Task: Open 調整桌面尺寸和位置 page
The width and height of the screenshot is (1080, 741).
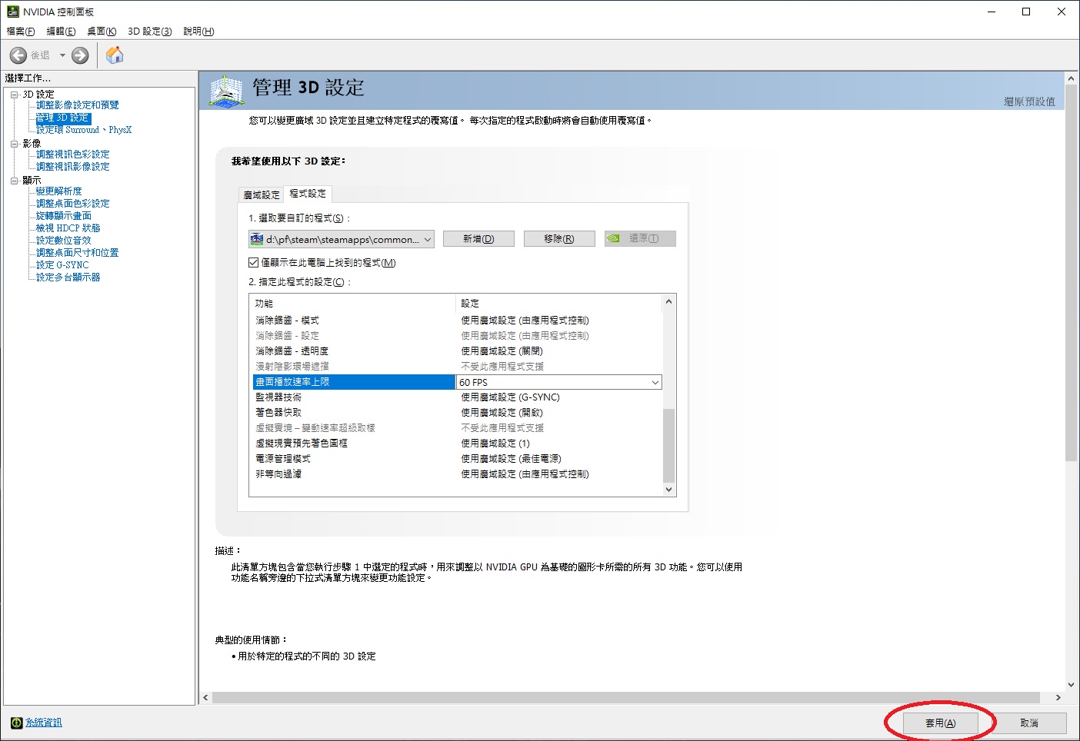Action: click(78, 253)
